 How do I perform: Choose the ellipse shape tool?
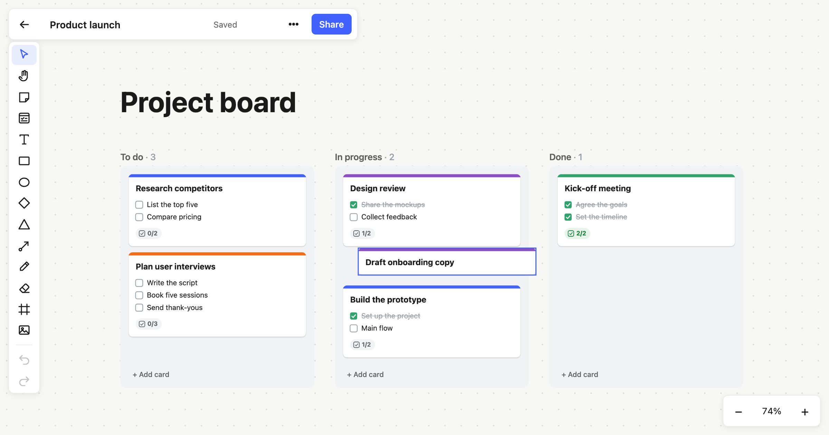pyautogui.click(x=24, y=182)
